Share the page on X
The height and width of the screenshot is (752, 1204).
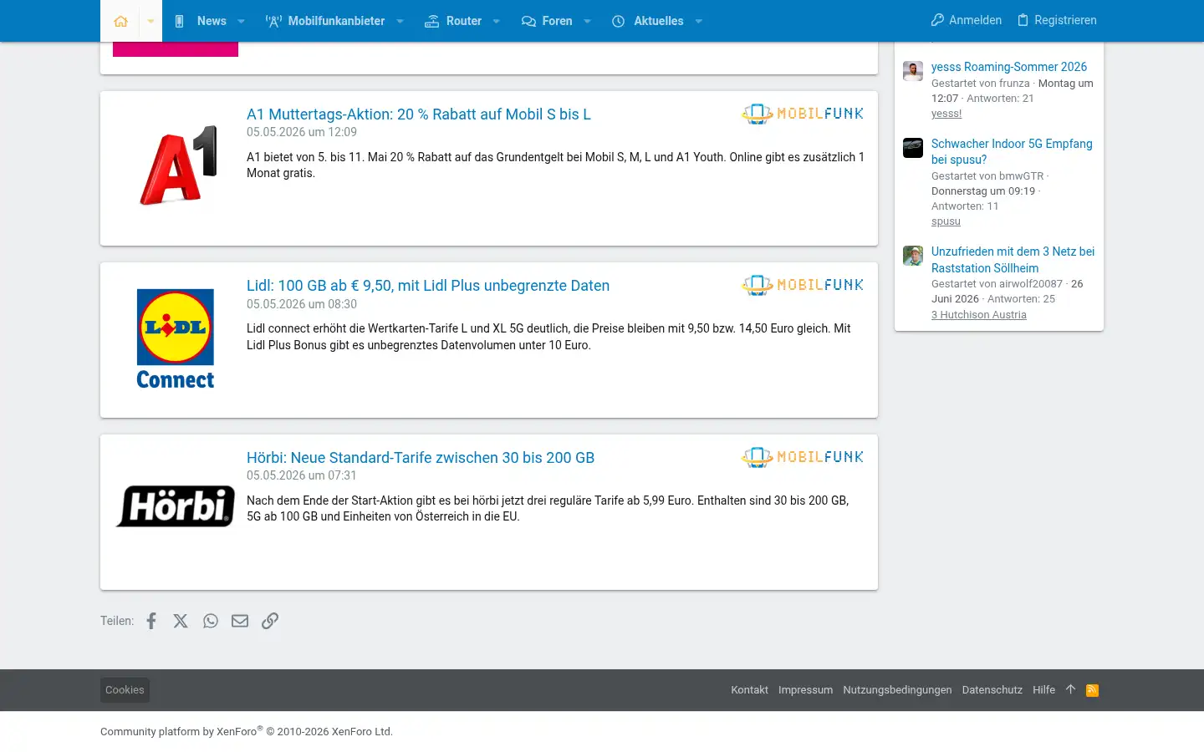pyautogui.click(x=181, y=621)
